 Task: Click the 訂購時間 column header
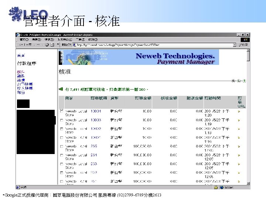(x=212, y=98)
